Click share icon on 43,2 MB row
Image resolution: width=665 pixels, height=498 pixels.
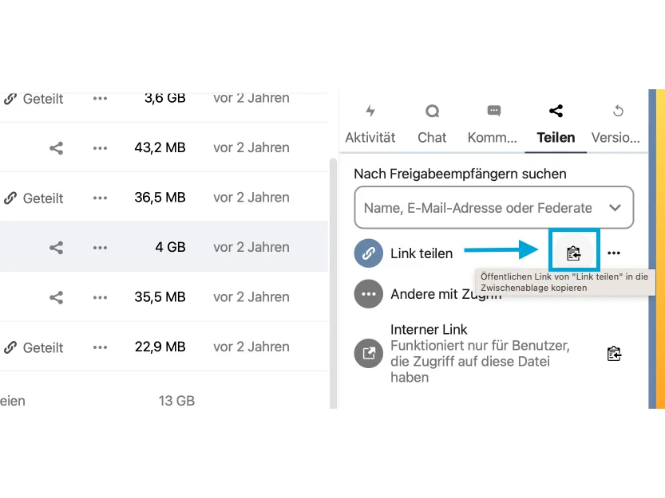click(x=56, y=147)
